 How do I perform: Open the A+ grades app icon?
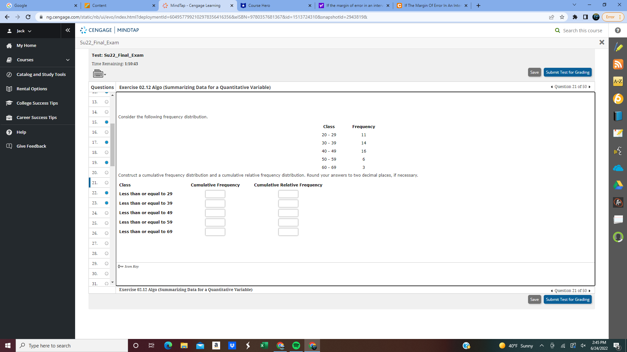pos(618,202)
